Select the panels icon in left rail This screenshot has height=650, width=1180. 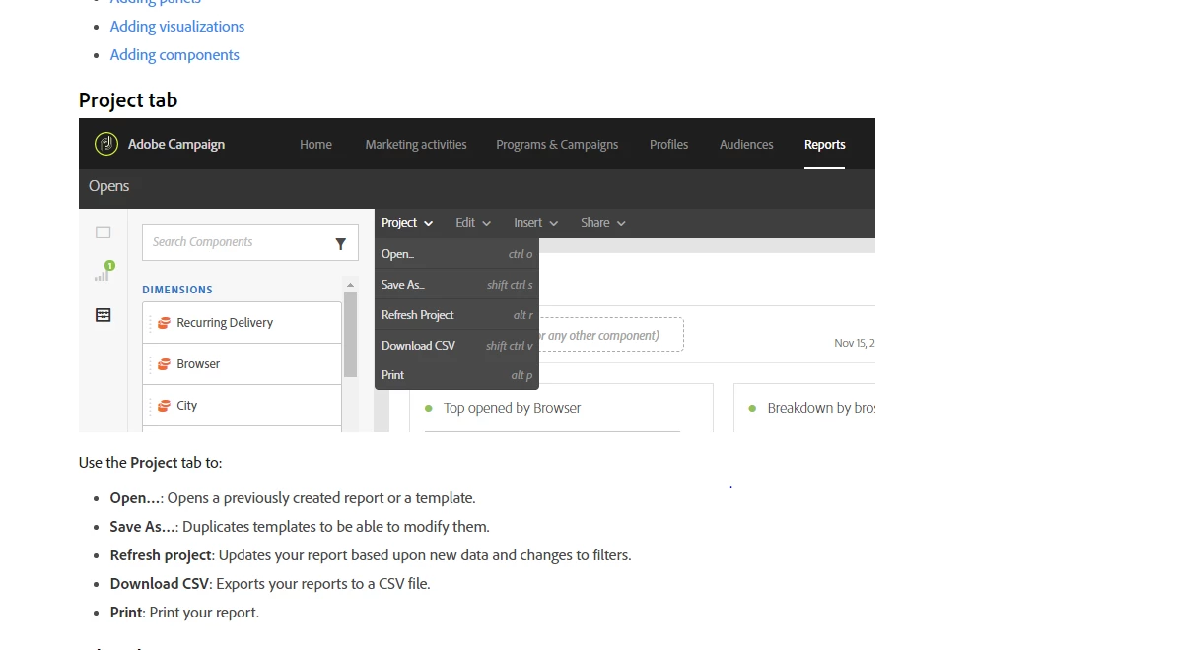[104, 232]
